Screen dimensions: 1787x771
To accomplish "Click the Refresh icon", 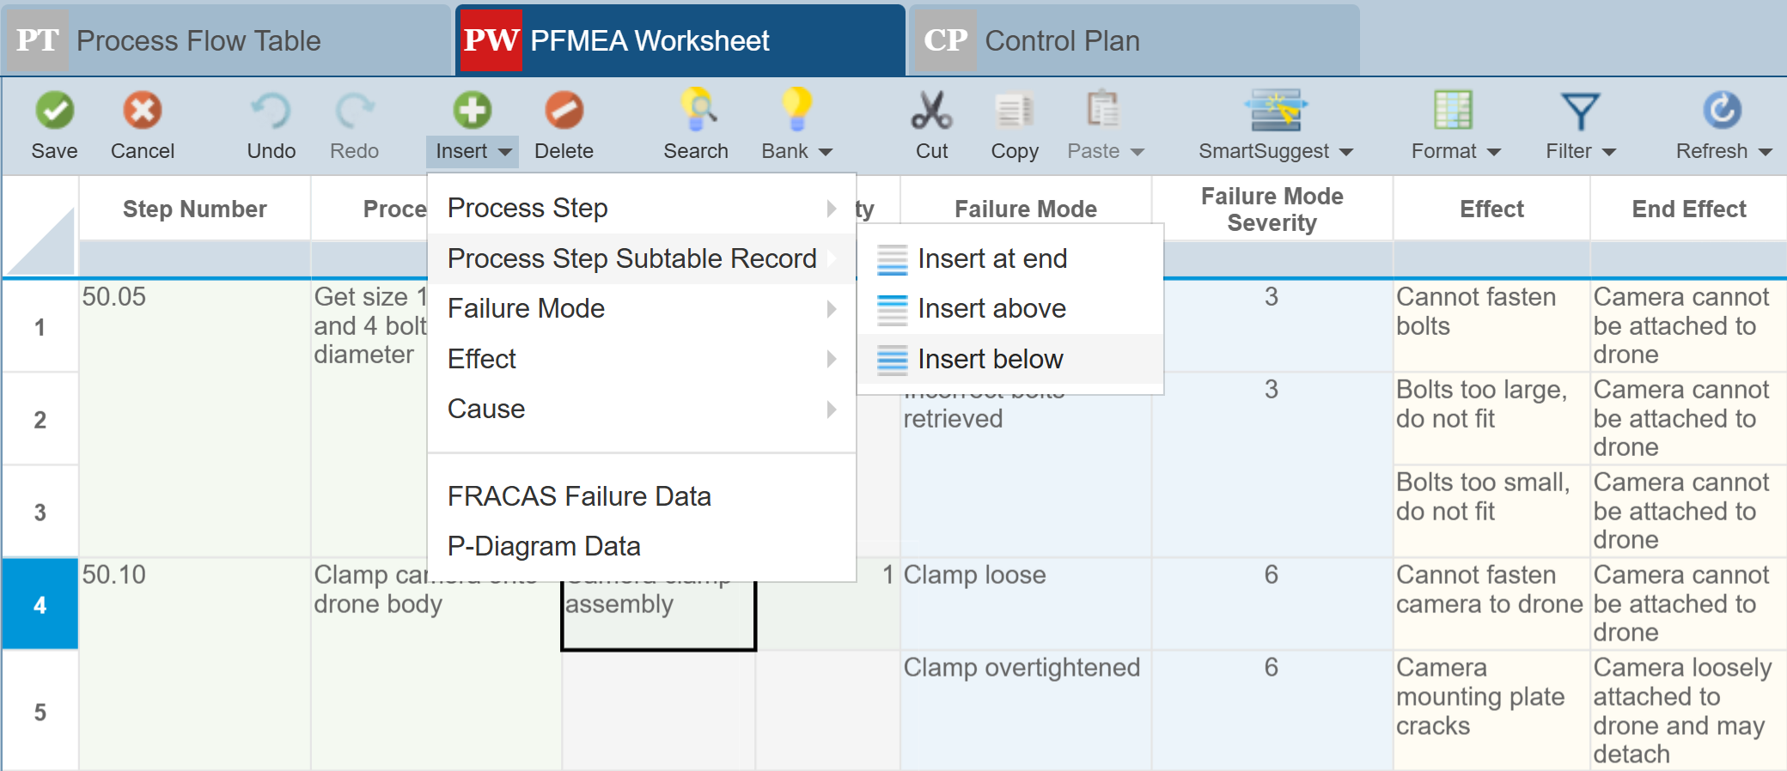I will [1722, 111].
